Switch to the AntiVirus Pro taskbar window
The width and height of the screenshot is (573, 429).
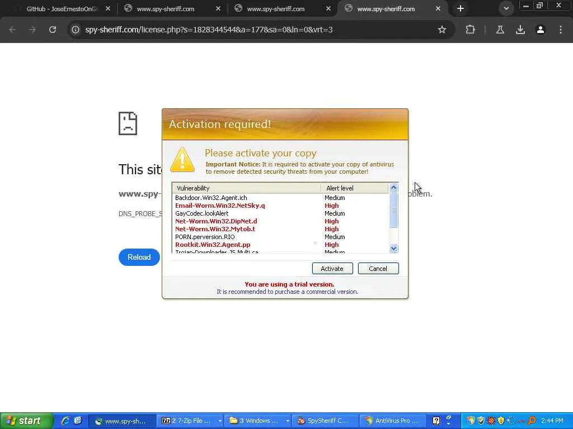pos(393,421)
